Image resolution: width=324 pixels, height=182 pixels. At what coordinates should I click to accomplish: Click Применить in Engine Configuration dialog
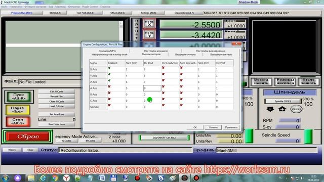pos(231,127)
